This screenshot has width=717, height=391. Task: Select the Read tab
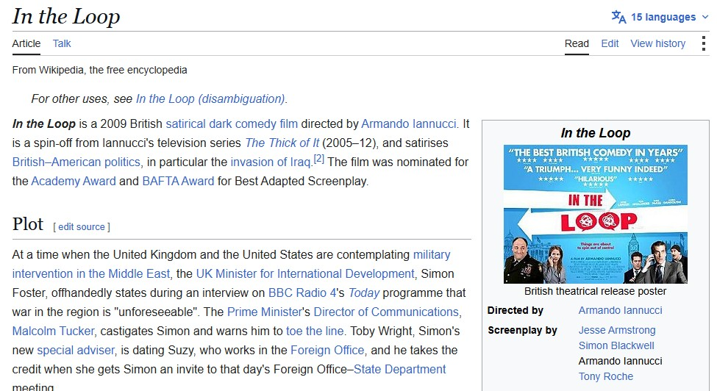577,43
